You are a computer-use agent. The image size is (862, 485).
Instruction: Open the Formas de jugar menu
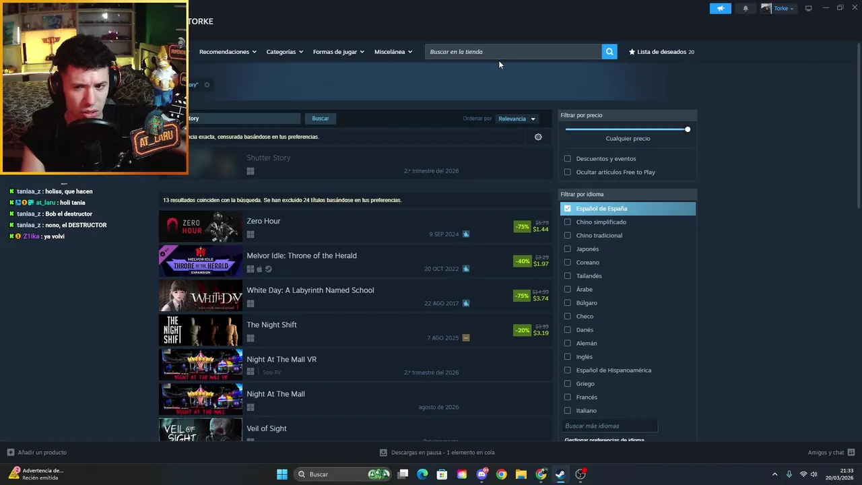coord(338,52)
